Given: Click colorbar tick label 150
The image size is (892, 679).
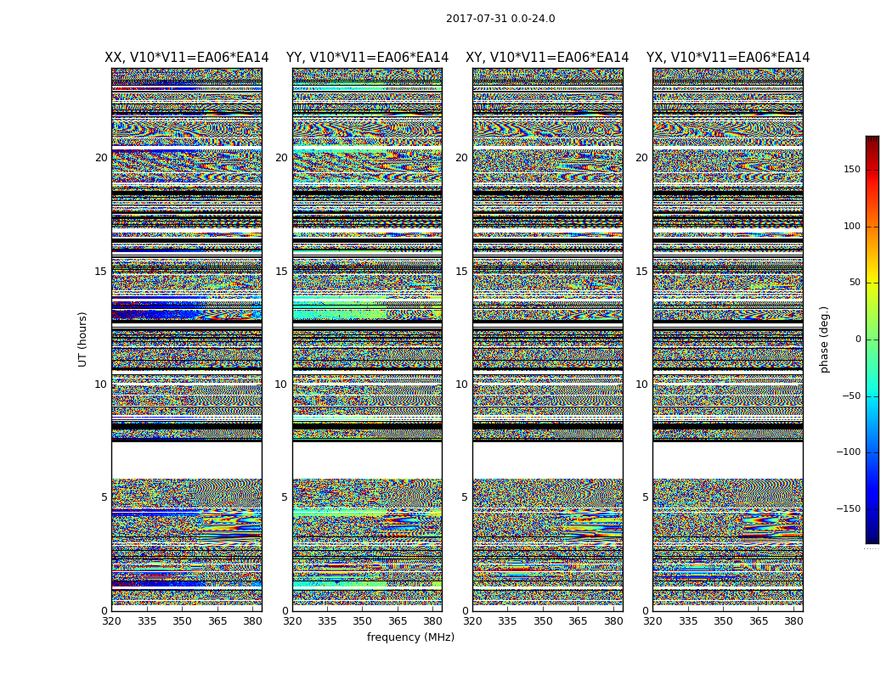Looking at the screenshot, I should click(x=852, y=169).
